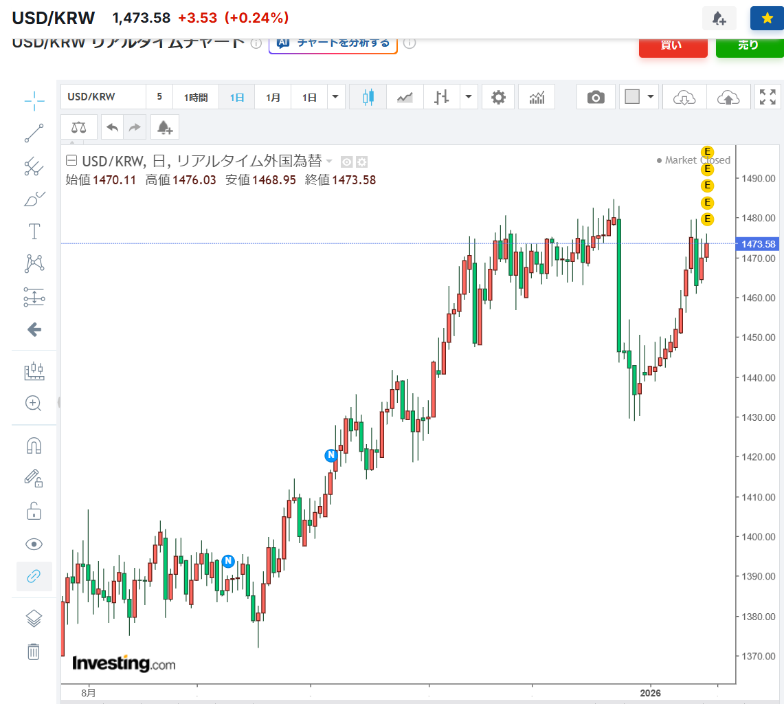784x704 pixels.
Task: Click the USD/KRW symbol input field
Action: (x=103, y=97)
